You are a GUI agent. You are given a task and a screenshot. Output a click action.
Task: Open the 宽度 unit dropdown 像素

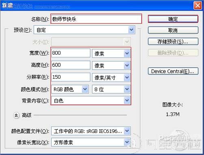(111, 53)
